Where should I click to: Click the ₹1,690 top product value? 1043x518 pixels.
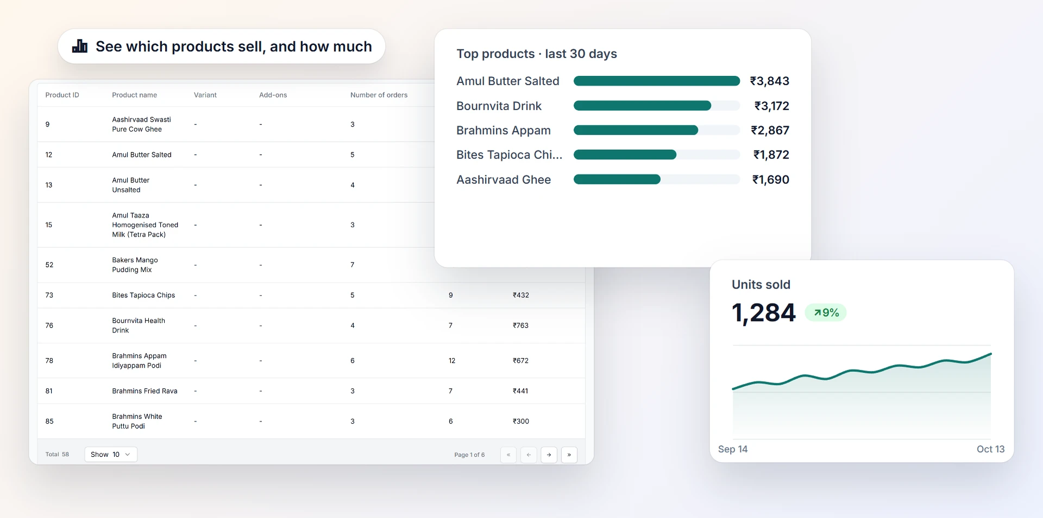tap(770, 180)
